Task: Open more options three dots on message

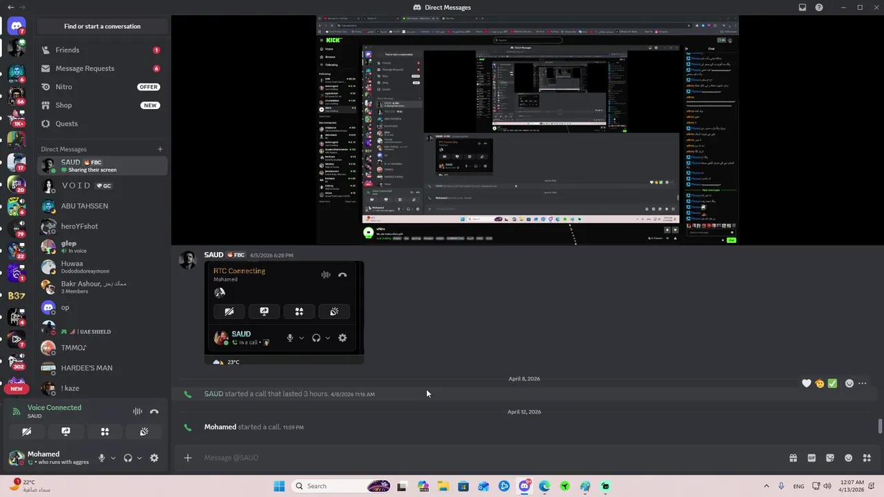Action: tap(863, 383)
